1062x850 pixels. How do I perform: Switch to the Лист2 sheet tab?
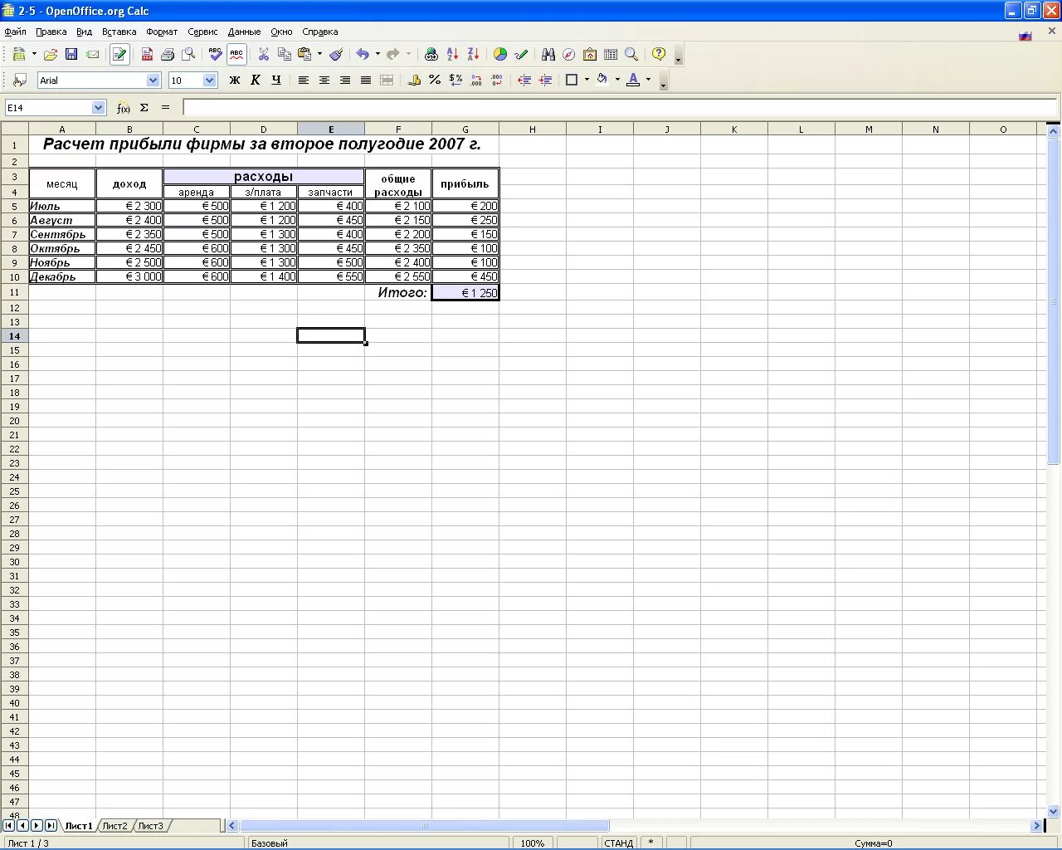coord(114,826)
